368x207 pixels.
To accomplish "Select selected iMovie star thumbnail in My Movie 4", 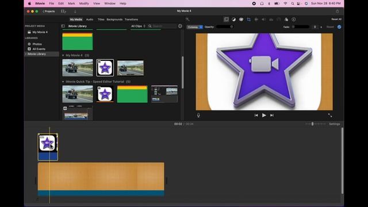I will pyautogui.click(x=105, y=68).
